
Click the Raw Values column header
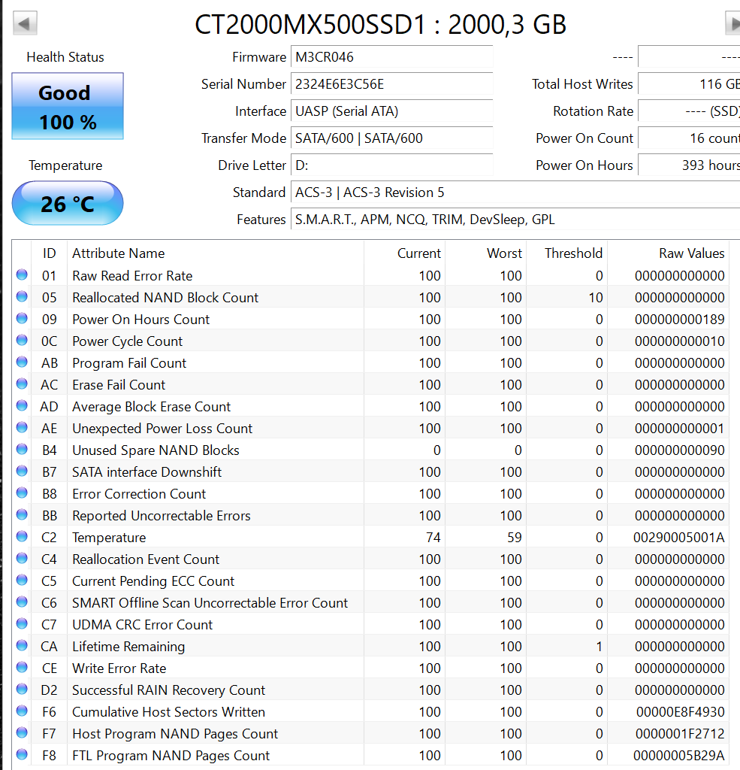[x=669, y=253]
